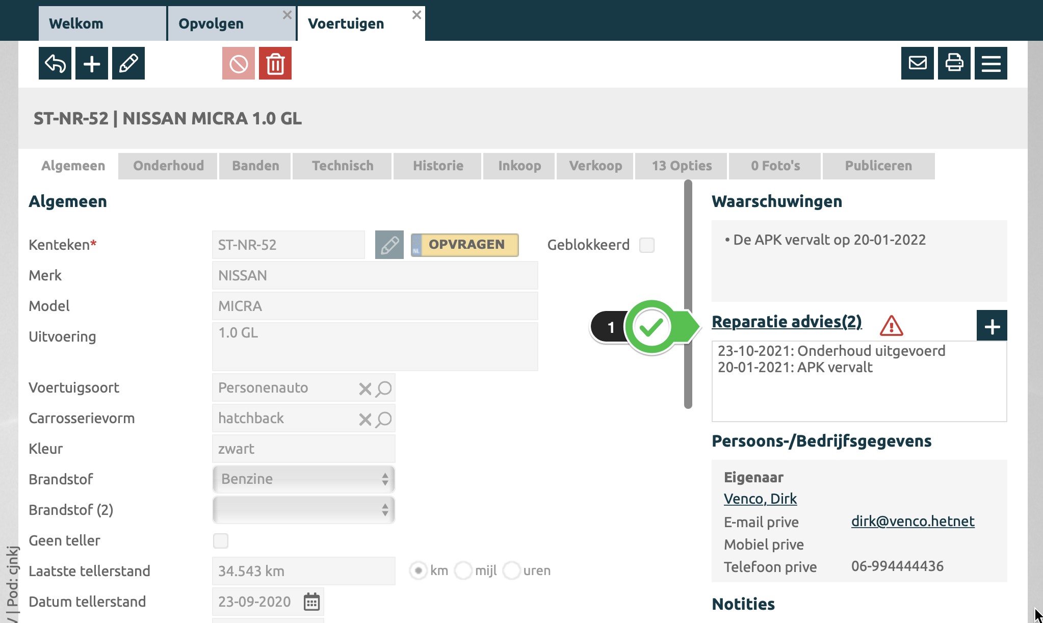Expand the Brandstof (2) dropdown
The image size is (1043, 623).
coord(304,510)
